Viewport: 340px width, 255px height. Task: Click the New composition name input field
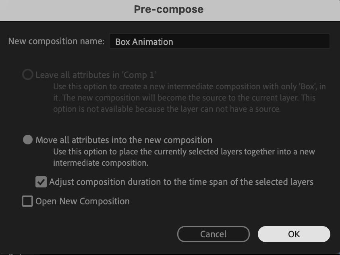tap(219, 41)
